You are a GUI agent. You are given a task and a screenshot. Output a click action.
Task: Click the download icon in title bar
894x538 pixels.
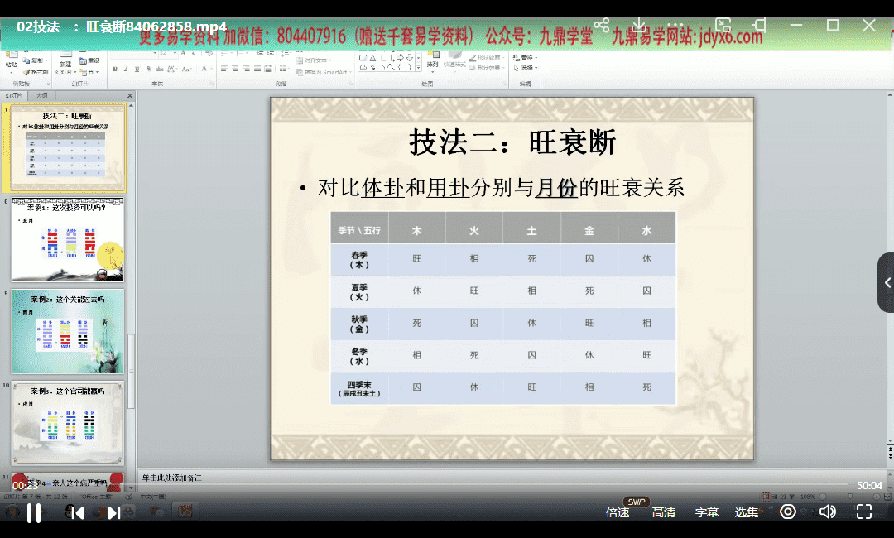tap(639, 25)
